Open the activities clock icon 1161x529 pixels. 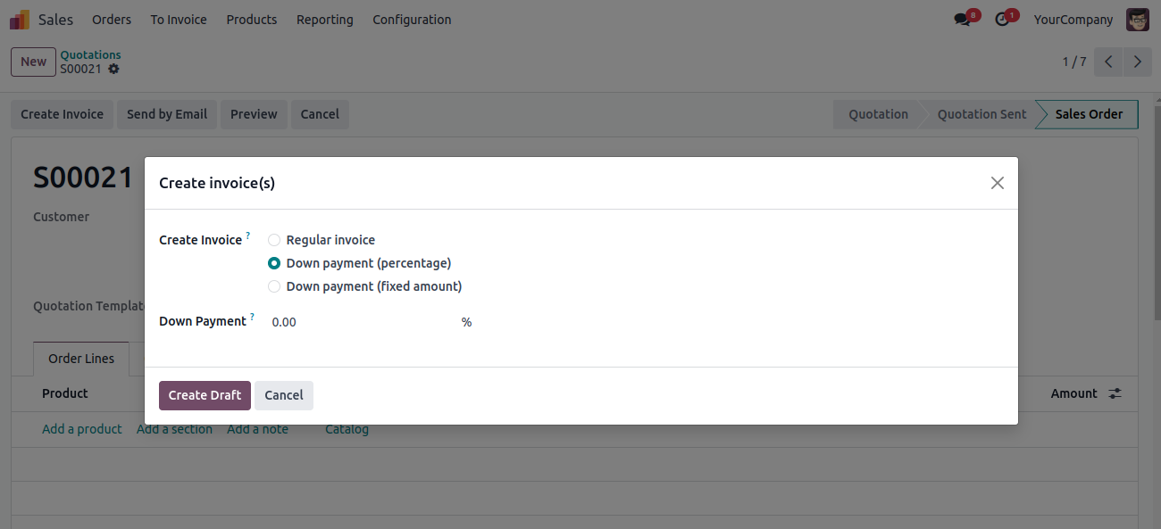tap(1002, 20)
